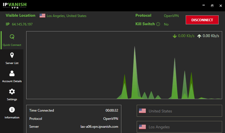Click the Time Connected value 00:00:32
Screen dimensions: 225x133
tap(112, 110)
